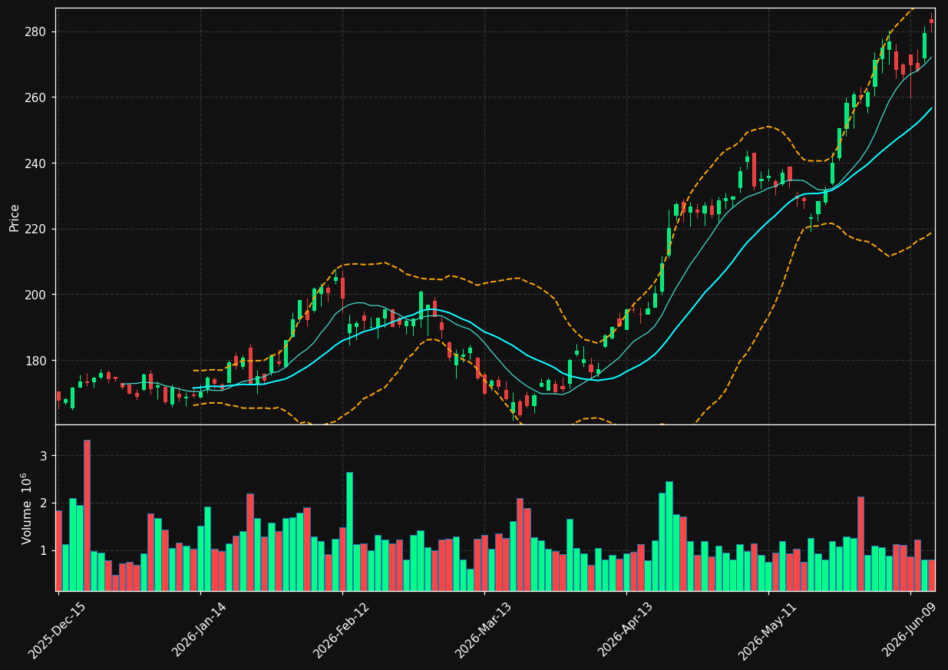Select the 2026-Jun-09 date label
The image size is (948, 670).
[910, 629]
